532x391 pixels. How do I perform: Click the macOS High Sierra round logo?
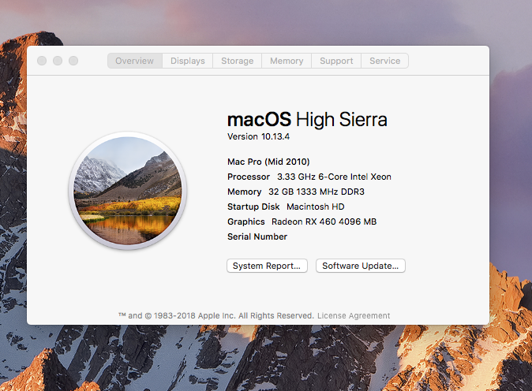tap(128, 191)
